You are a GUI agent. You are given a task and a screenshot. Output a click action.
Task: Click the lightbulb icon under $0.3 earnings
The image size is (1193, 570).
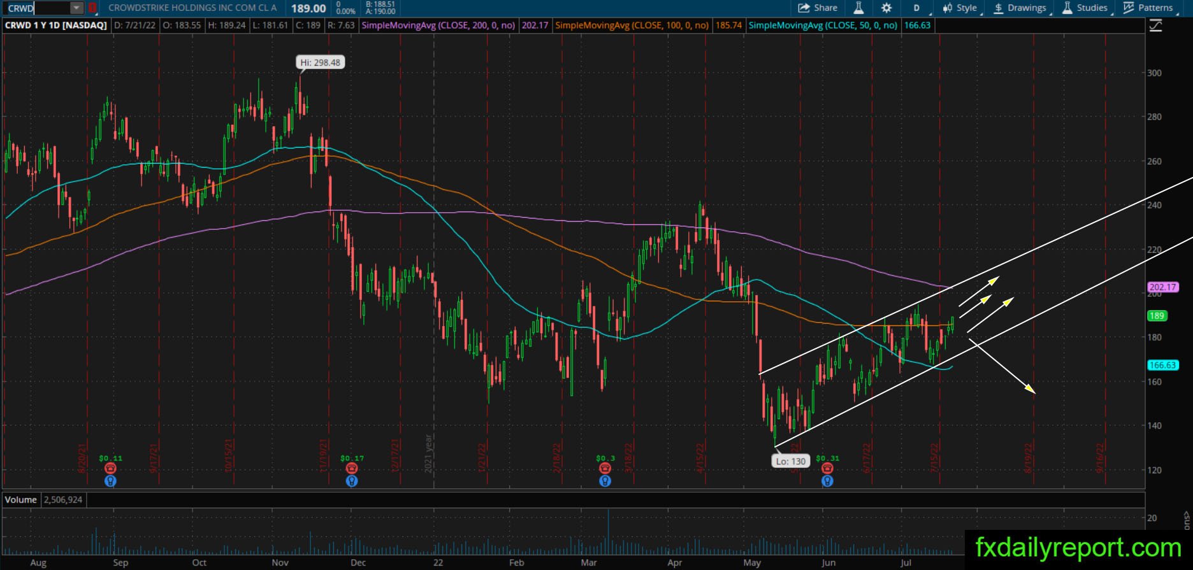pos(605,481)
